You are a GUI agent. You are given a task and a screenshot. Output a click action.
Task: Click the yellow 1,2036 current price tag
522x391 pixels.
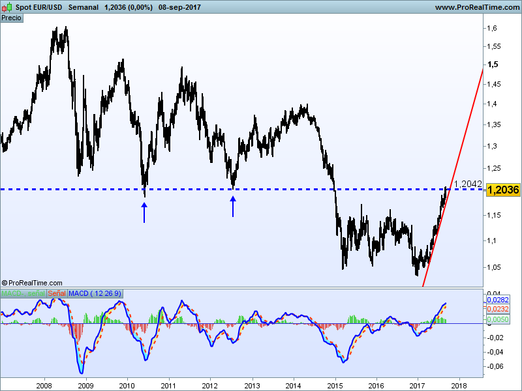(502, 190)
